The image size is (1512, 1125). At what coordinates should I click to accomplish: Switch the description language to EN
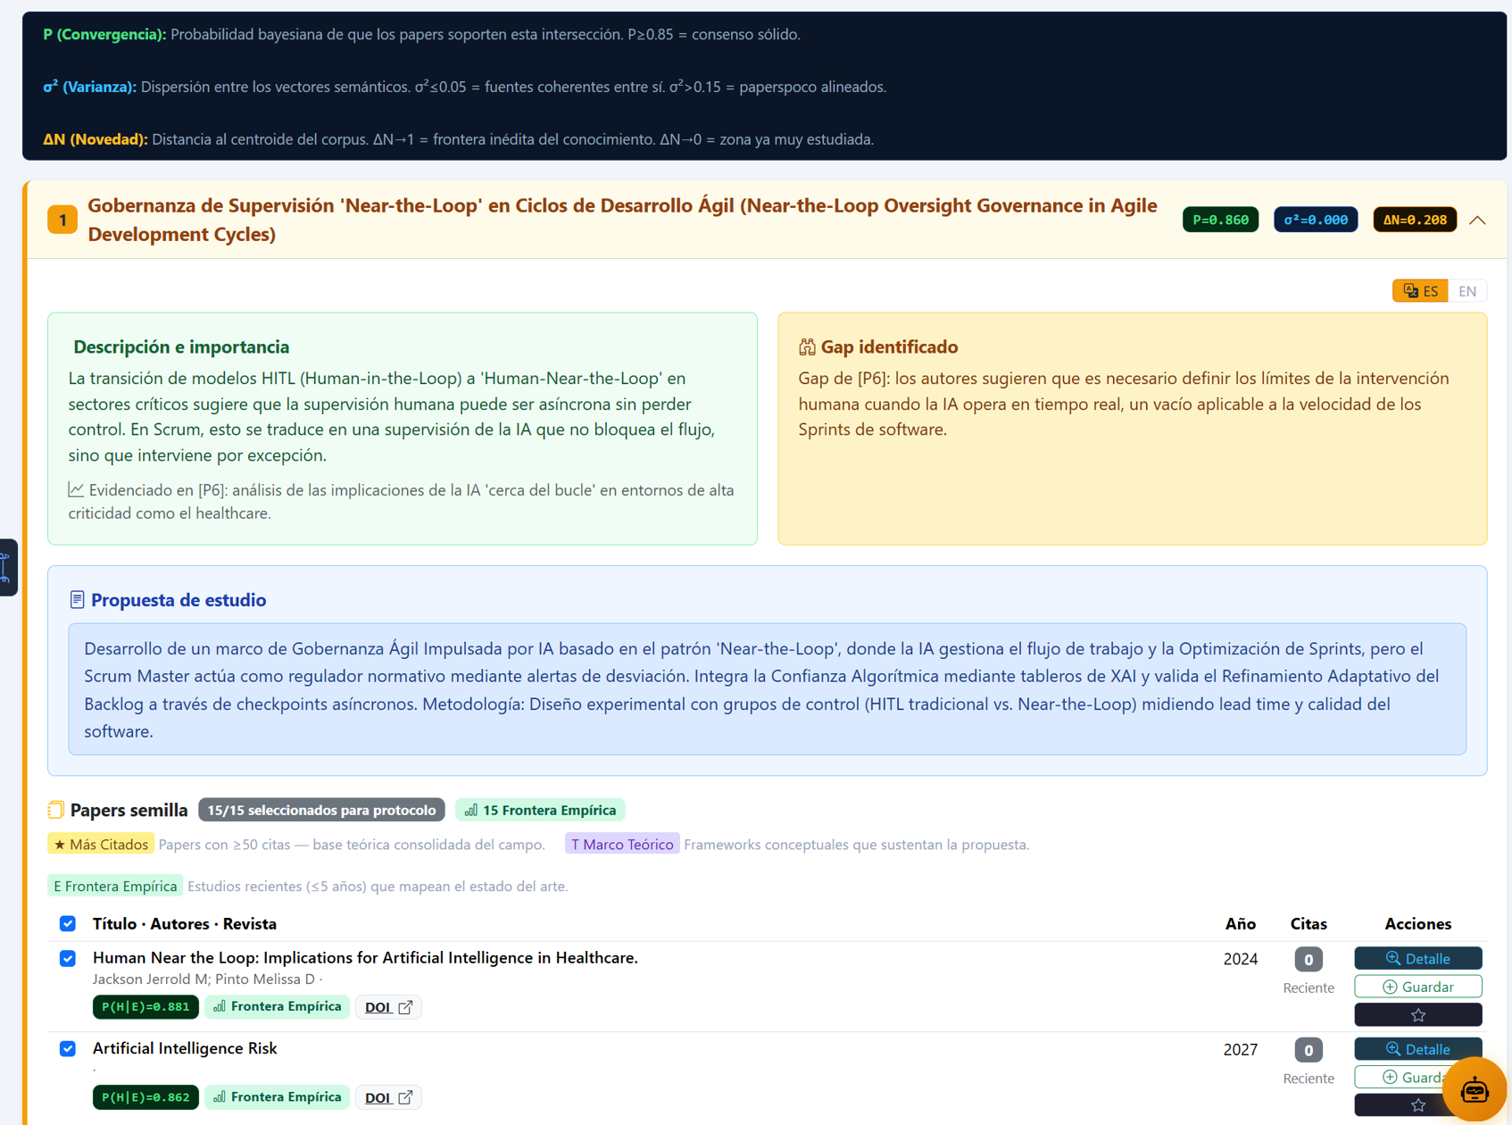point(1466,291)
